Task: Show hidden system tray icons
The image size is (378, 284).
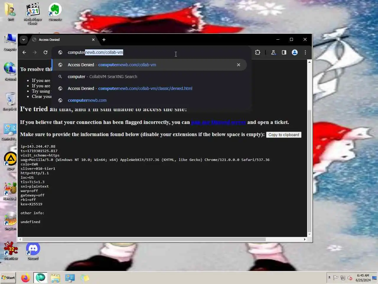Action: click(x=329, y=278)
